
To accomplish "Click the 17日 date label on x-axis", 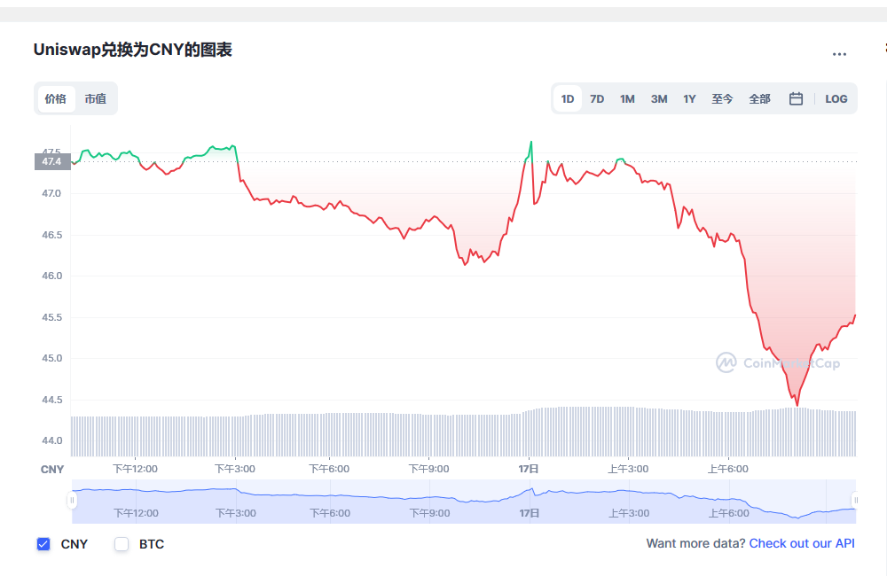I will tap(529, 469).
